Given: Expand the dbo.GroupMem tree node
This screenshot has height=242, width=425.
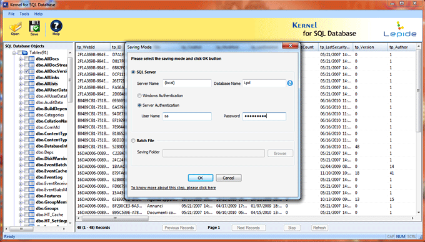Looking at the screenshot, I should [21, 202].
